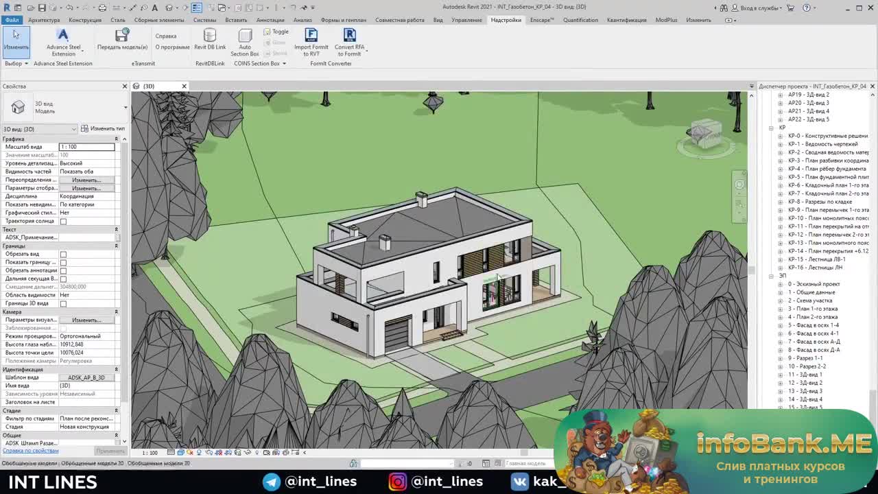Click Convert RFA to FormIt icon

pyautogui.click(x=349, y=36)
